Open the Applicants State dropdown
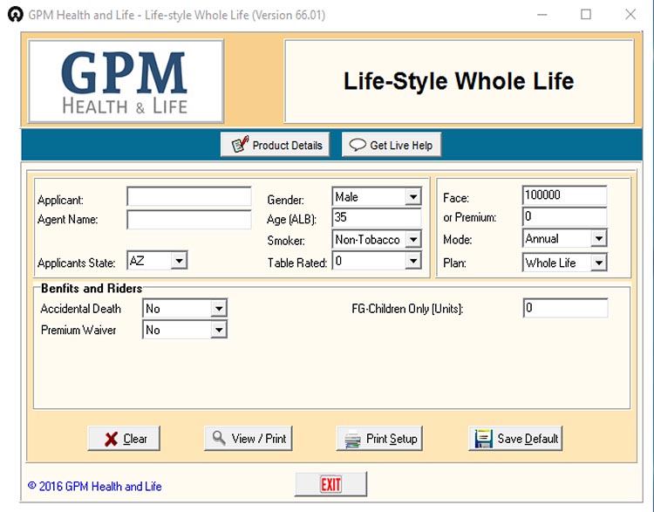 pos(179,261)
